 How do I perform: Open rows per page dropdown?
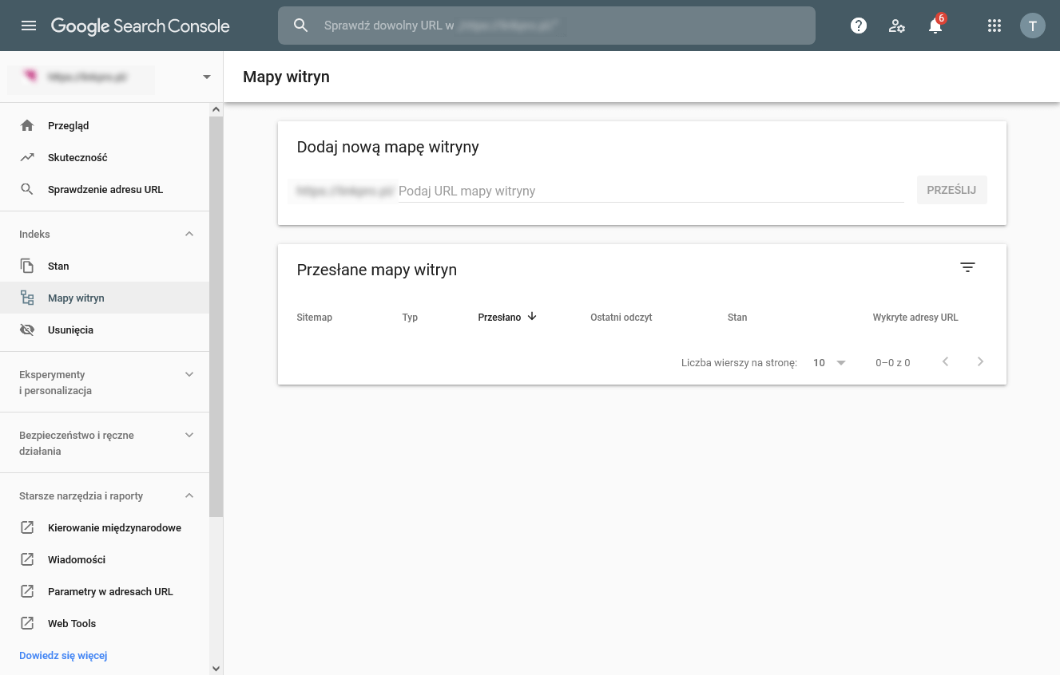click(830, 362)
